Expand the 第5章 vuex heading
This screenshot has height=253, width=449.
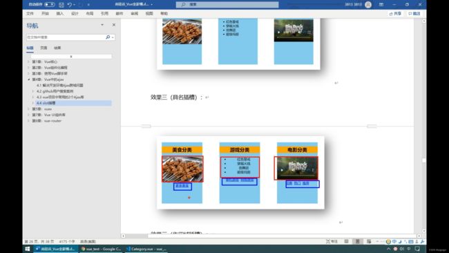tap(28, 109)
